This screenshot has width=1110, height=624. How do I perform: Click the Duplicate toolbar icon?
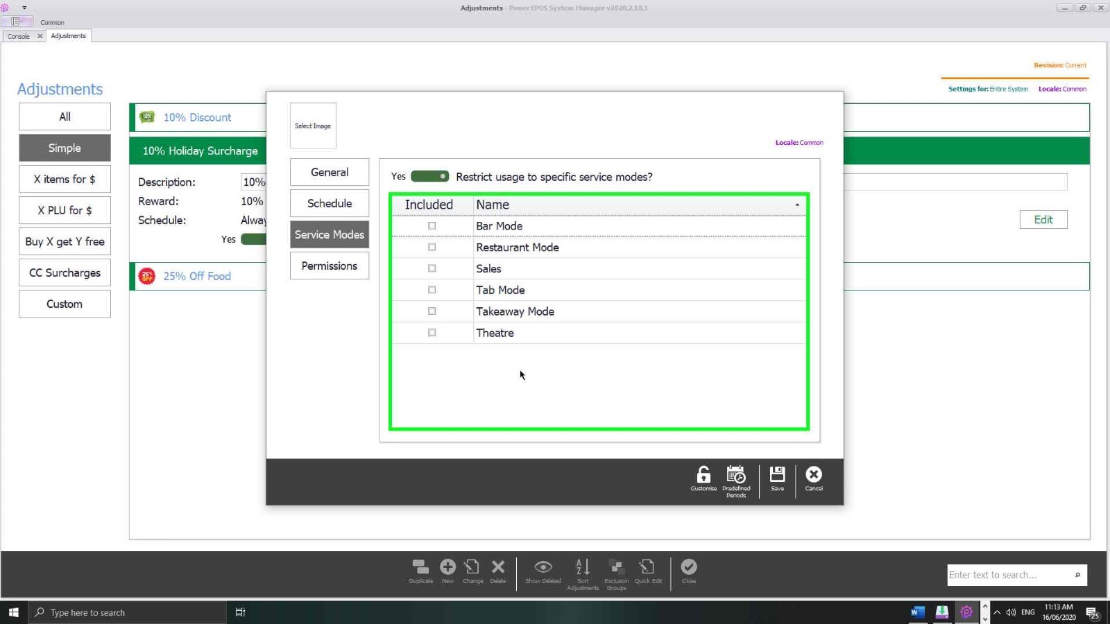pyautogui.click(x=420, y=567)
